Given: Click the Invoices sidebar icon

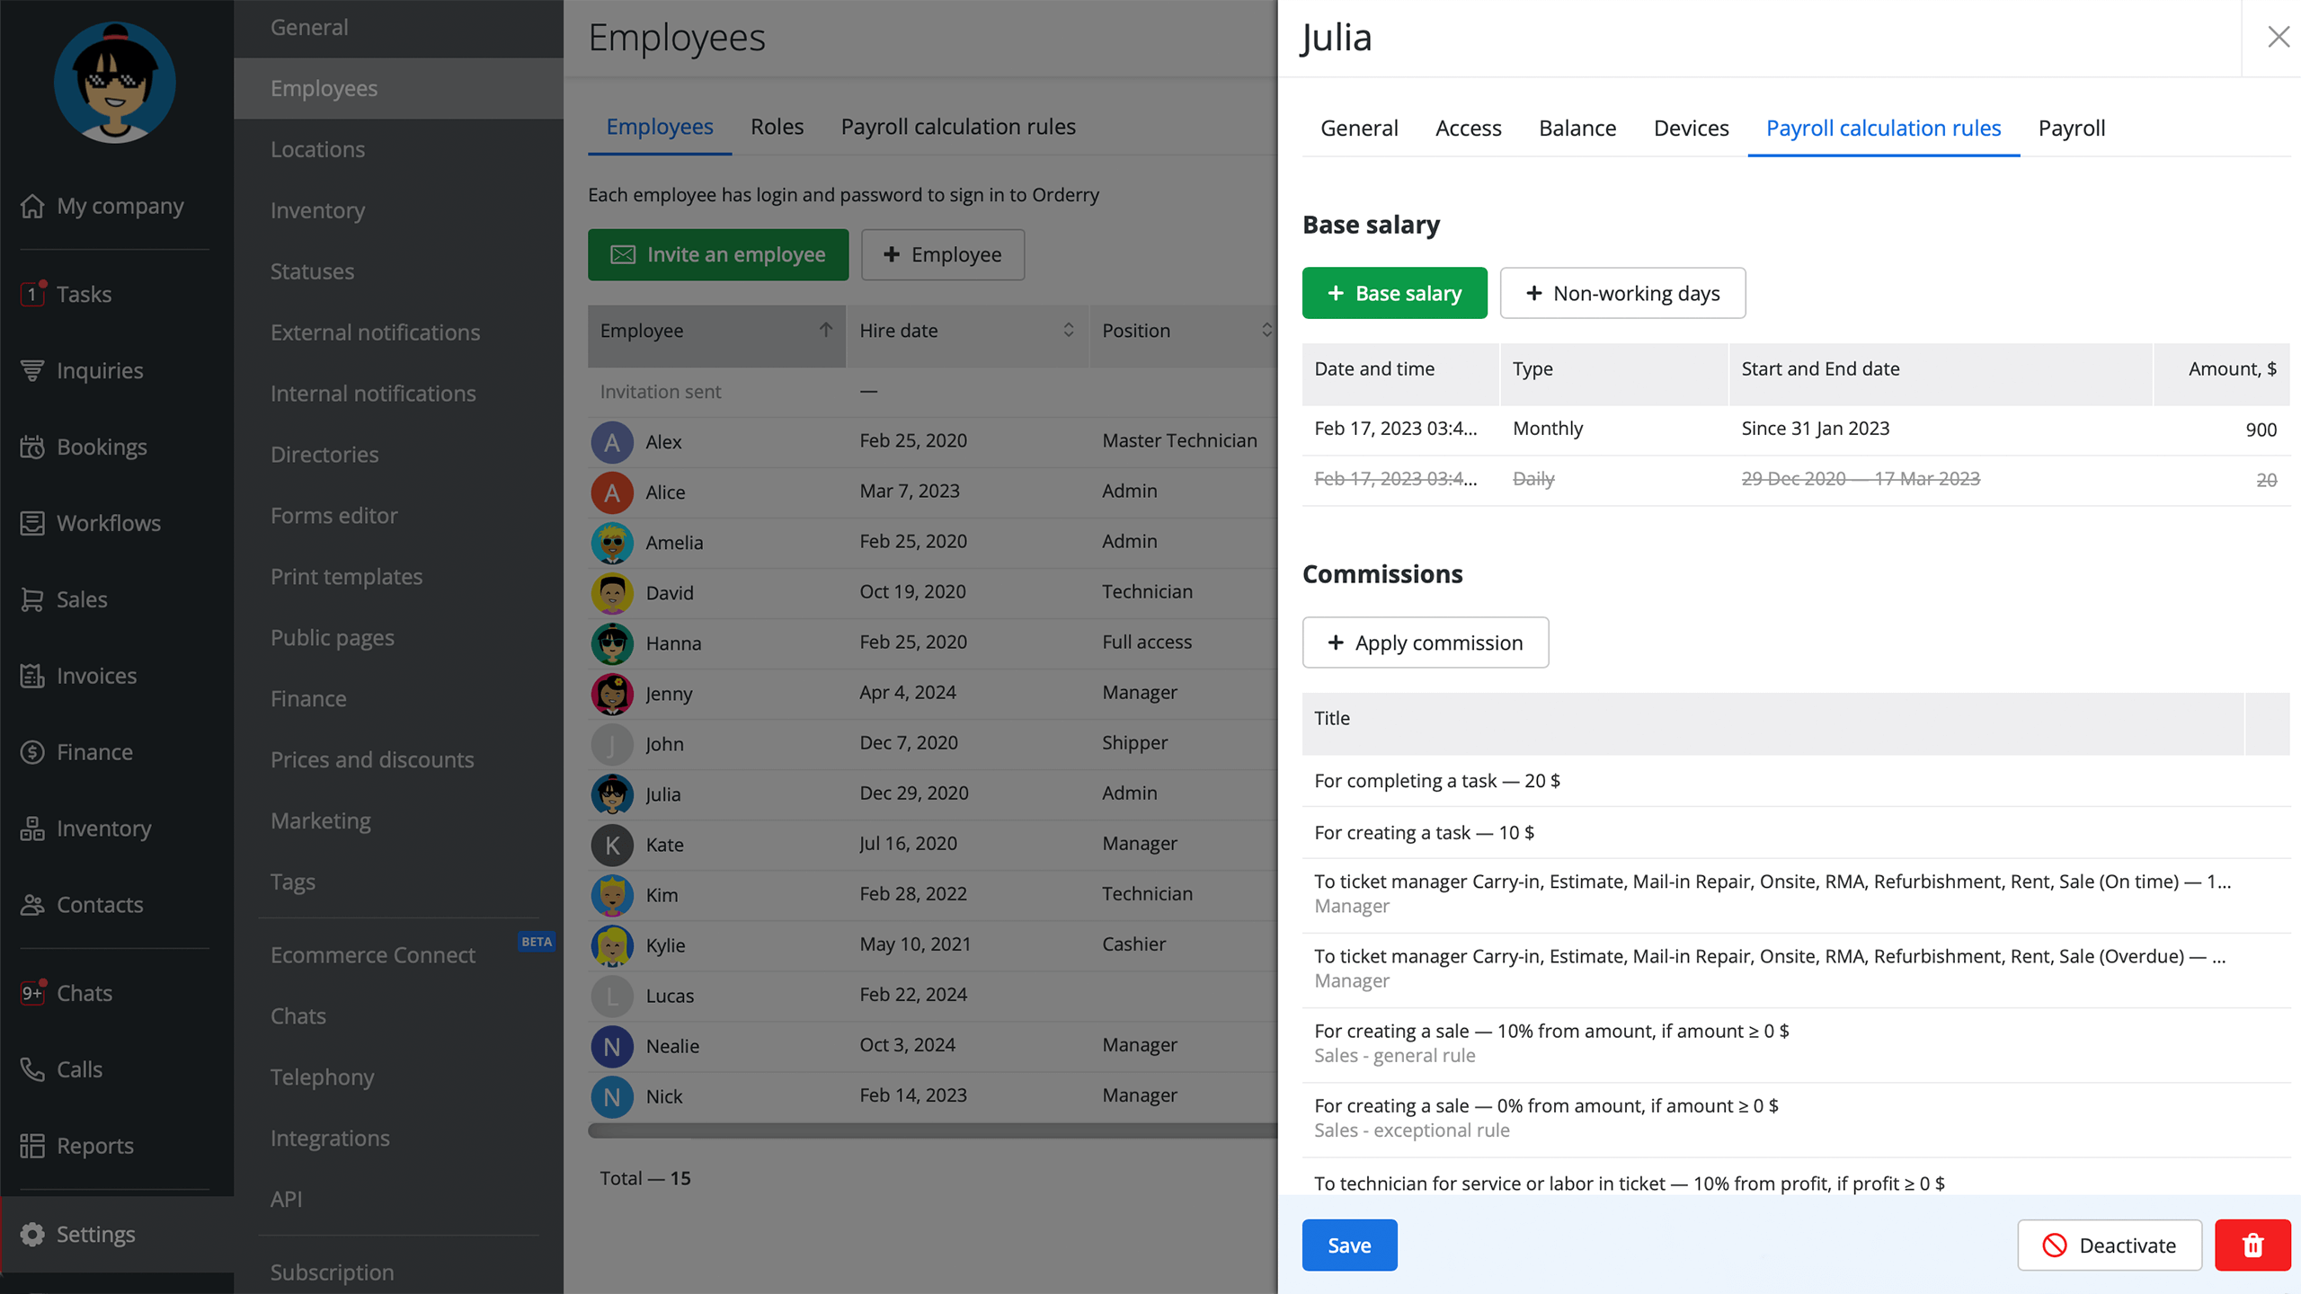Looking at the screenshot, I should pyautogui.click(x=32, y=676).
